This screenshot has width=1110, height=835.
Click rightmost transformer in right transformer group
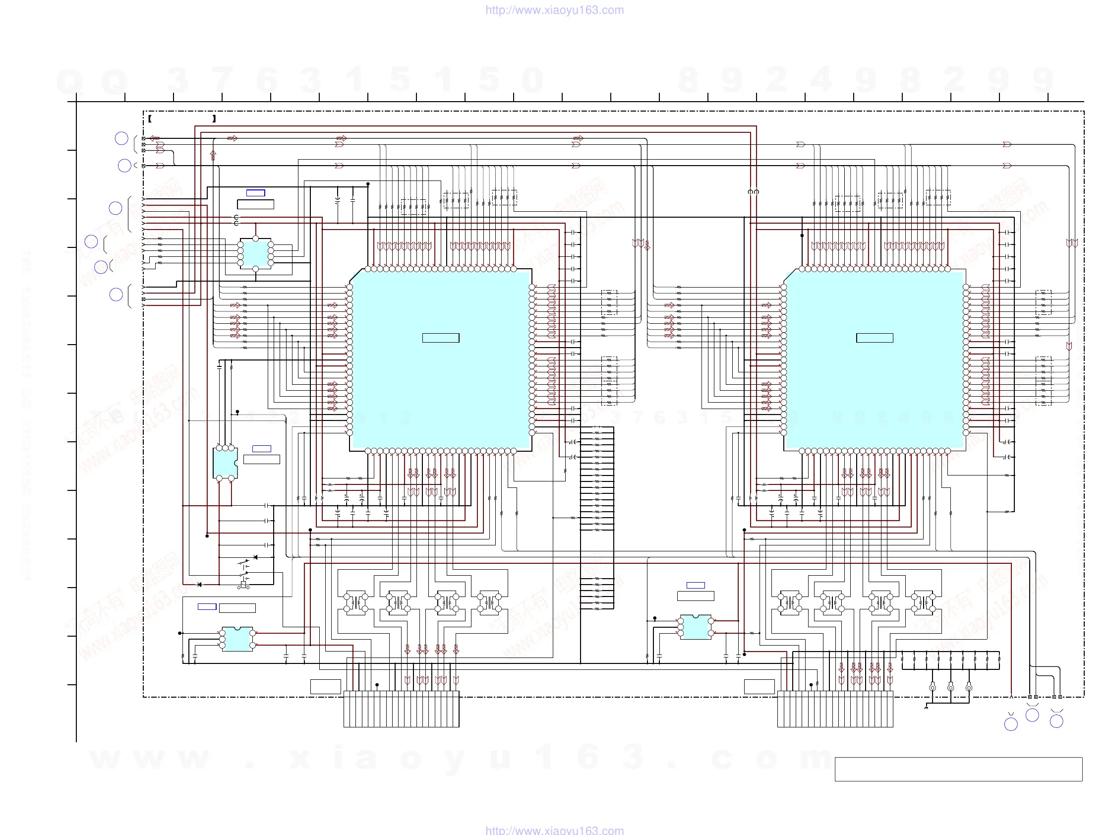(923, 602)
